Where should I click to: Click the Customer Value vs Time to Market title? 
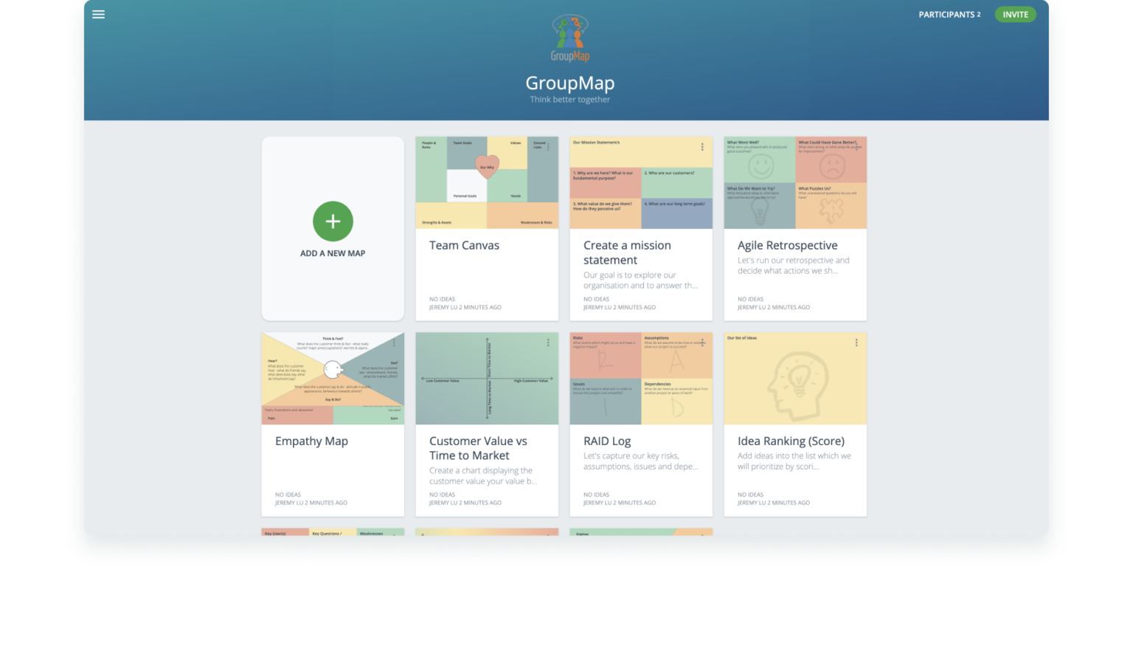[477, 448]
